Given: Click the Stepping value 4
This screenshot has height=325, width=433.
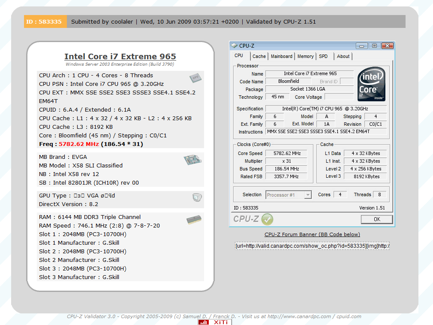Looking at the screenshot, I should point(376,116).
